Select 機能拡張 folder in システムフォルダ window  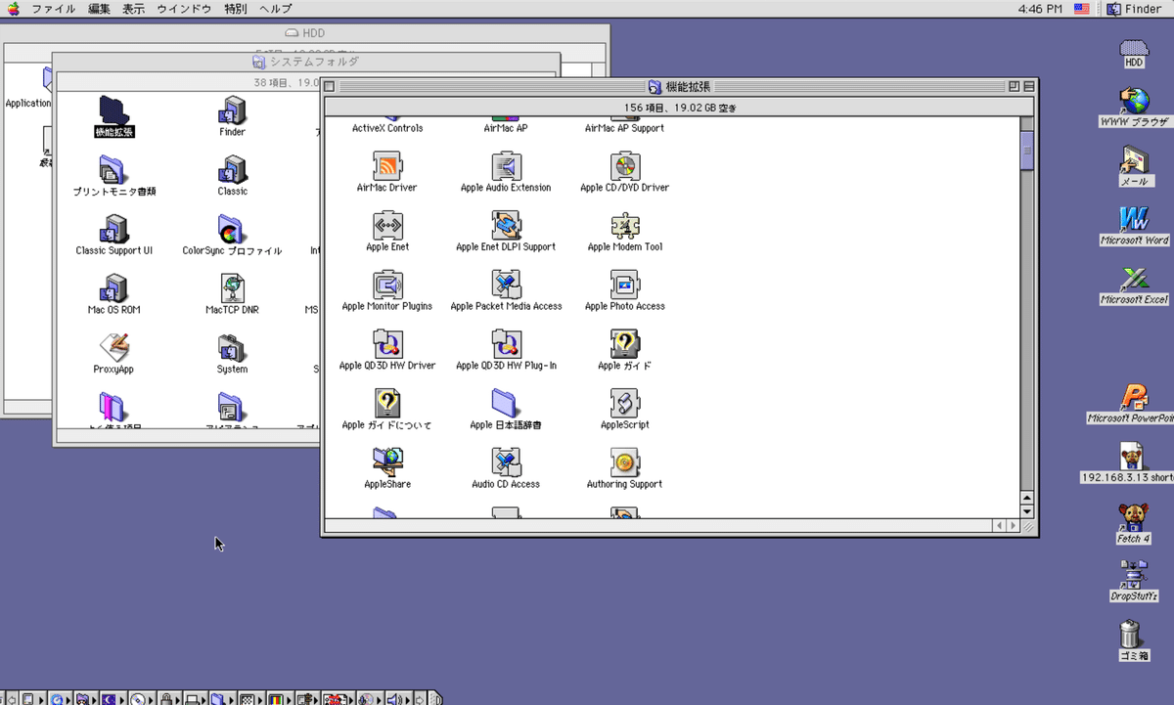point(113,110)
